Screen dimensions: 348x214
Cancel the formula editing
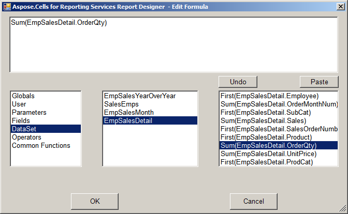pyautogui.click(x=254, y=202)
